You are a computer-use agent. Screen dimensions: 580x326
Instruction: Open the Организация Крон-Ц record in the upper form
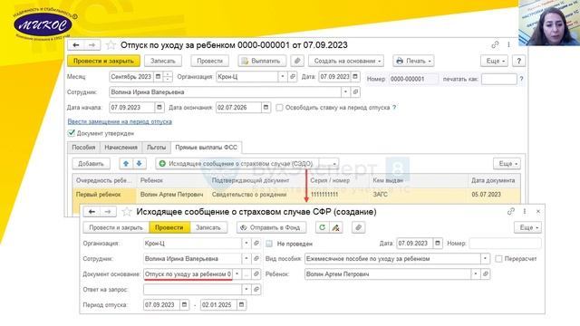pyautogui.click(x=293, y=76)
